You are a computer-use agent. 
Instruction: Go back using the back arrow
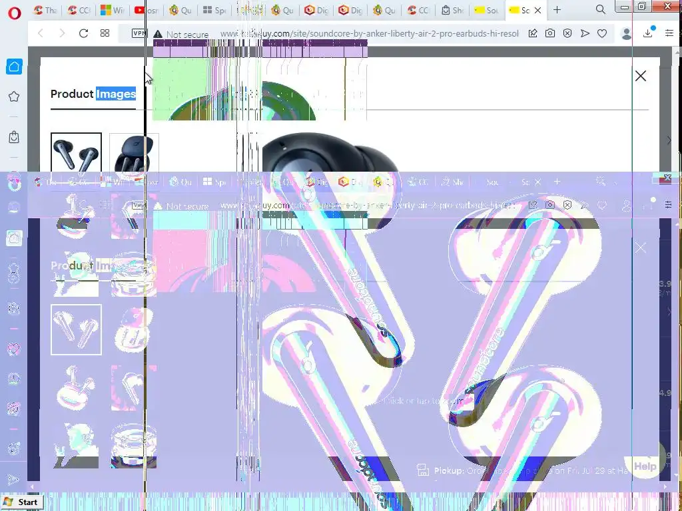pyautogui.click(x=41, y=33)
